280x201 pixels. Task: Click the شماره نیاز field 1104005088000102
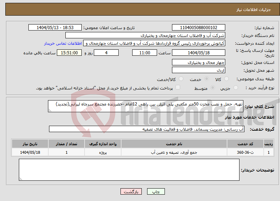(198, 27)
